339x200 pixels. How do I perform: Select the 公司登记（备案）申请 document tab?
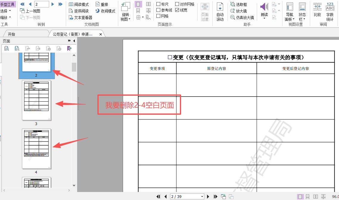(73, 34)
